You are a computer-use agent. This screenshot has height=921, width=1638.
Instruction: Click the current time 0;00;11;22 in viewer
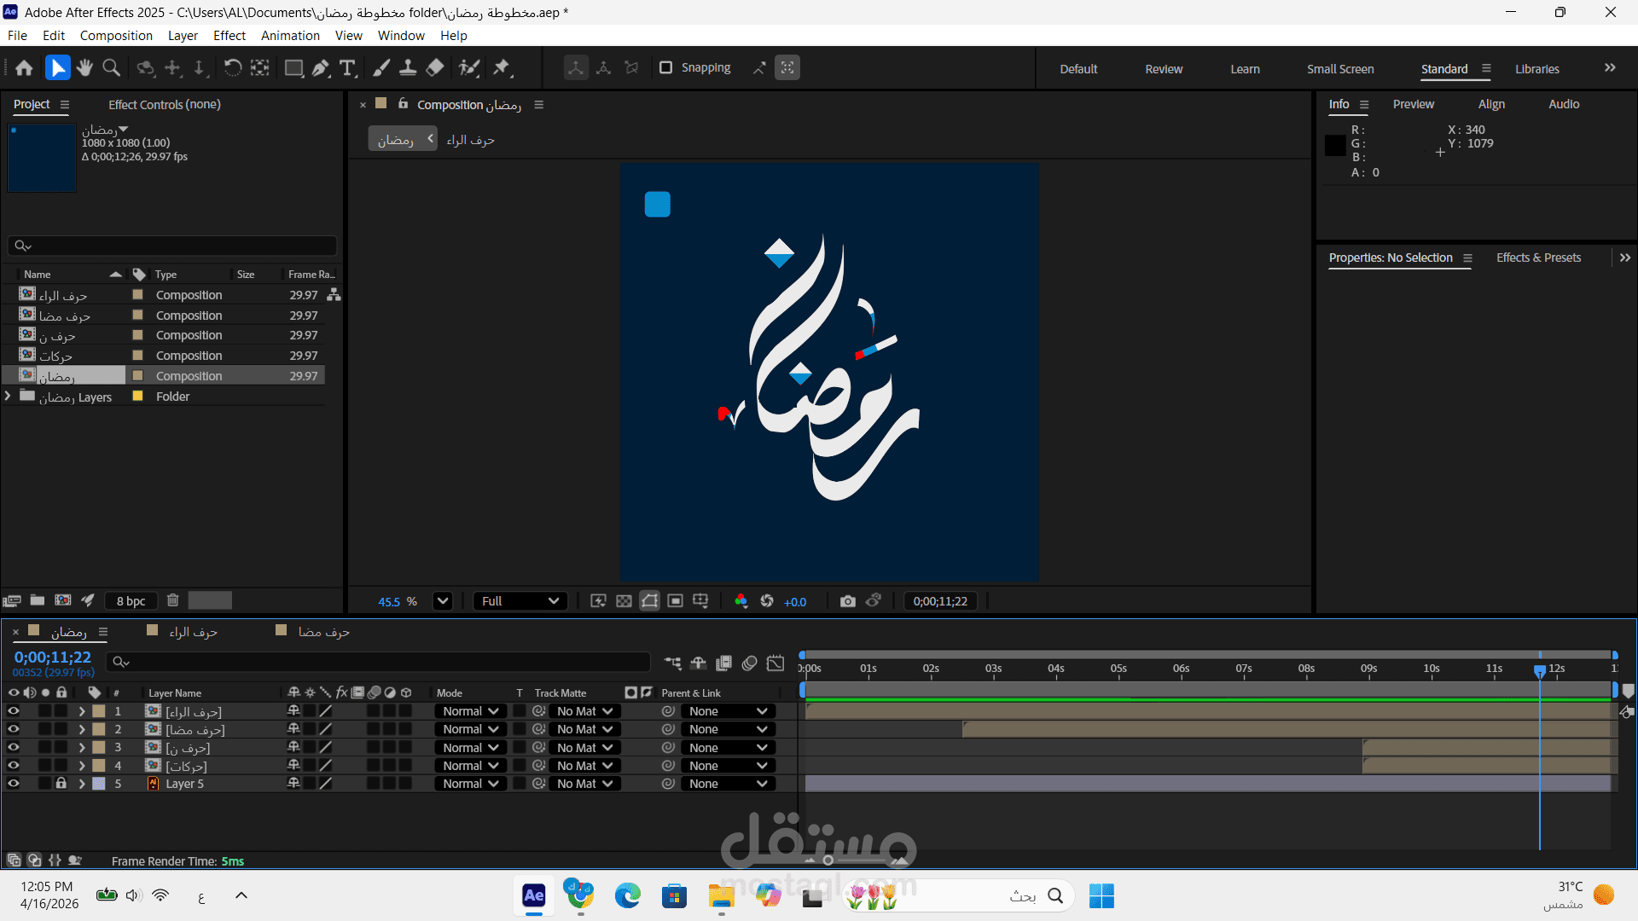point(940,601)
